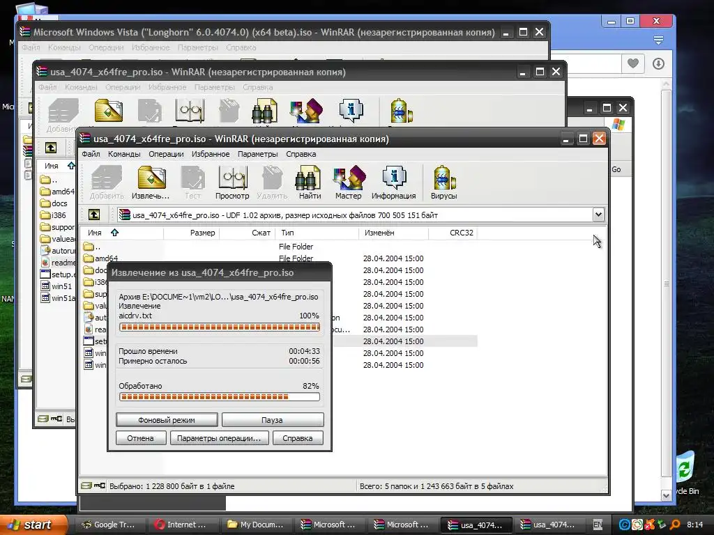
Task: Click View book icon in the middle WinRAR window
Action: (190, 111)
